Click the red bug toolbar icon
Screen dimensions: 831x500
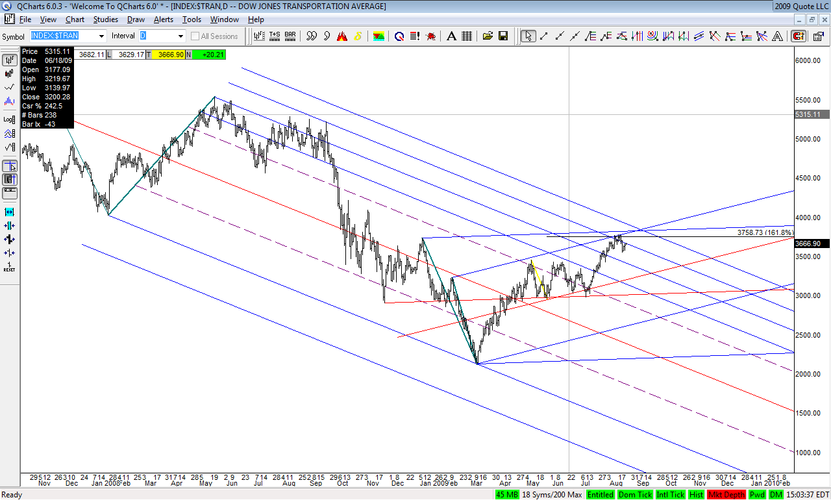(x=430, y=36)
